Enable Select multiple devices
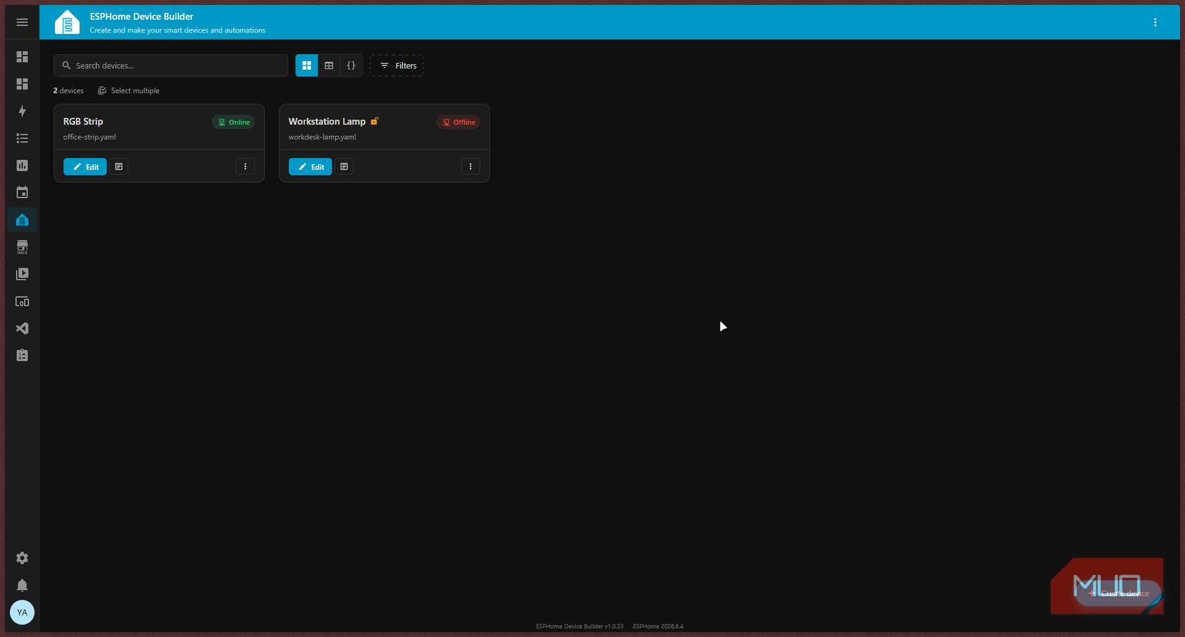This screenshot has width=1185, height=637. point(129,91)
